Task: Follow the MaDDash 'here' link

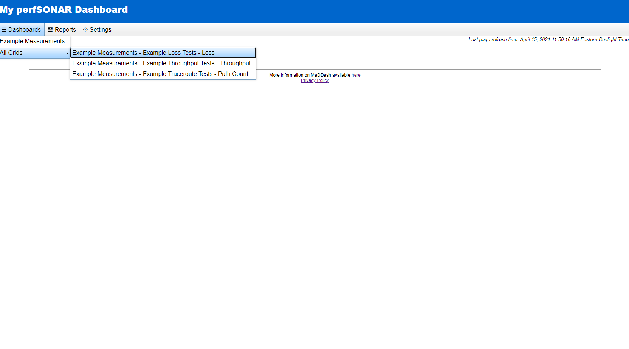Action: (356, 75)
